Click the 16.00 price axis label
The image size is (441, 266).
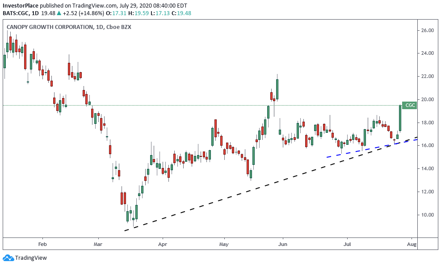[427, 146]
